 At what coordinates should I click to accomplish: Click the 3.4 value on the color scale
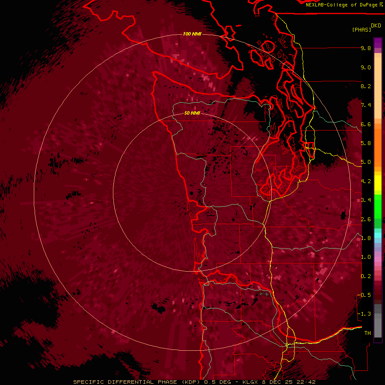[x=366, y=200]
